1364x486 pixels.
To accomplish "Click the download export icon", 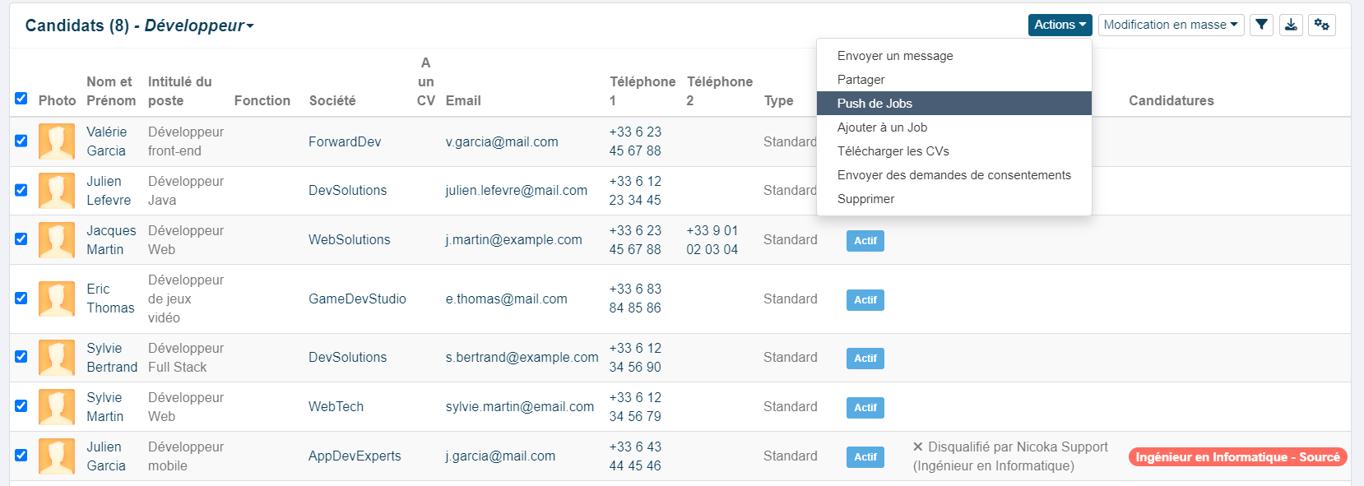I will coord(1291,25).
